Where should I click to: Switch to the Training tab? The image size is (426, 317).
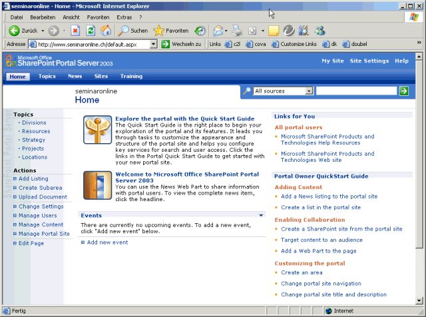[x=131, y=77]
